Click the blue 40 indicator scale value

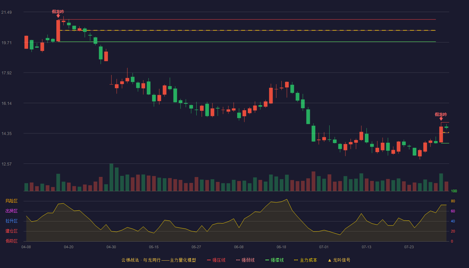[453, 221]
